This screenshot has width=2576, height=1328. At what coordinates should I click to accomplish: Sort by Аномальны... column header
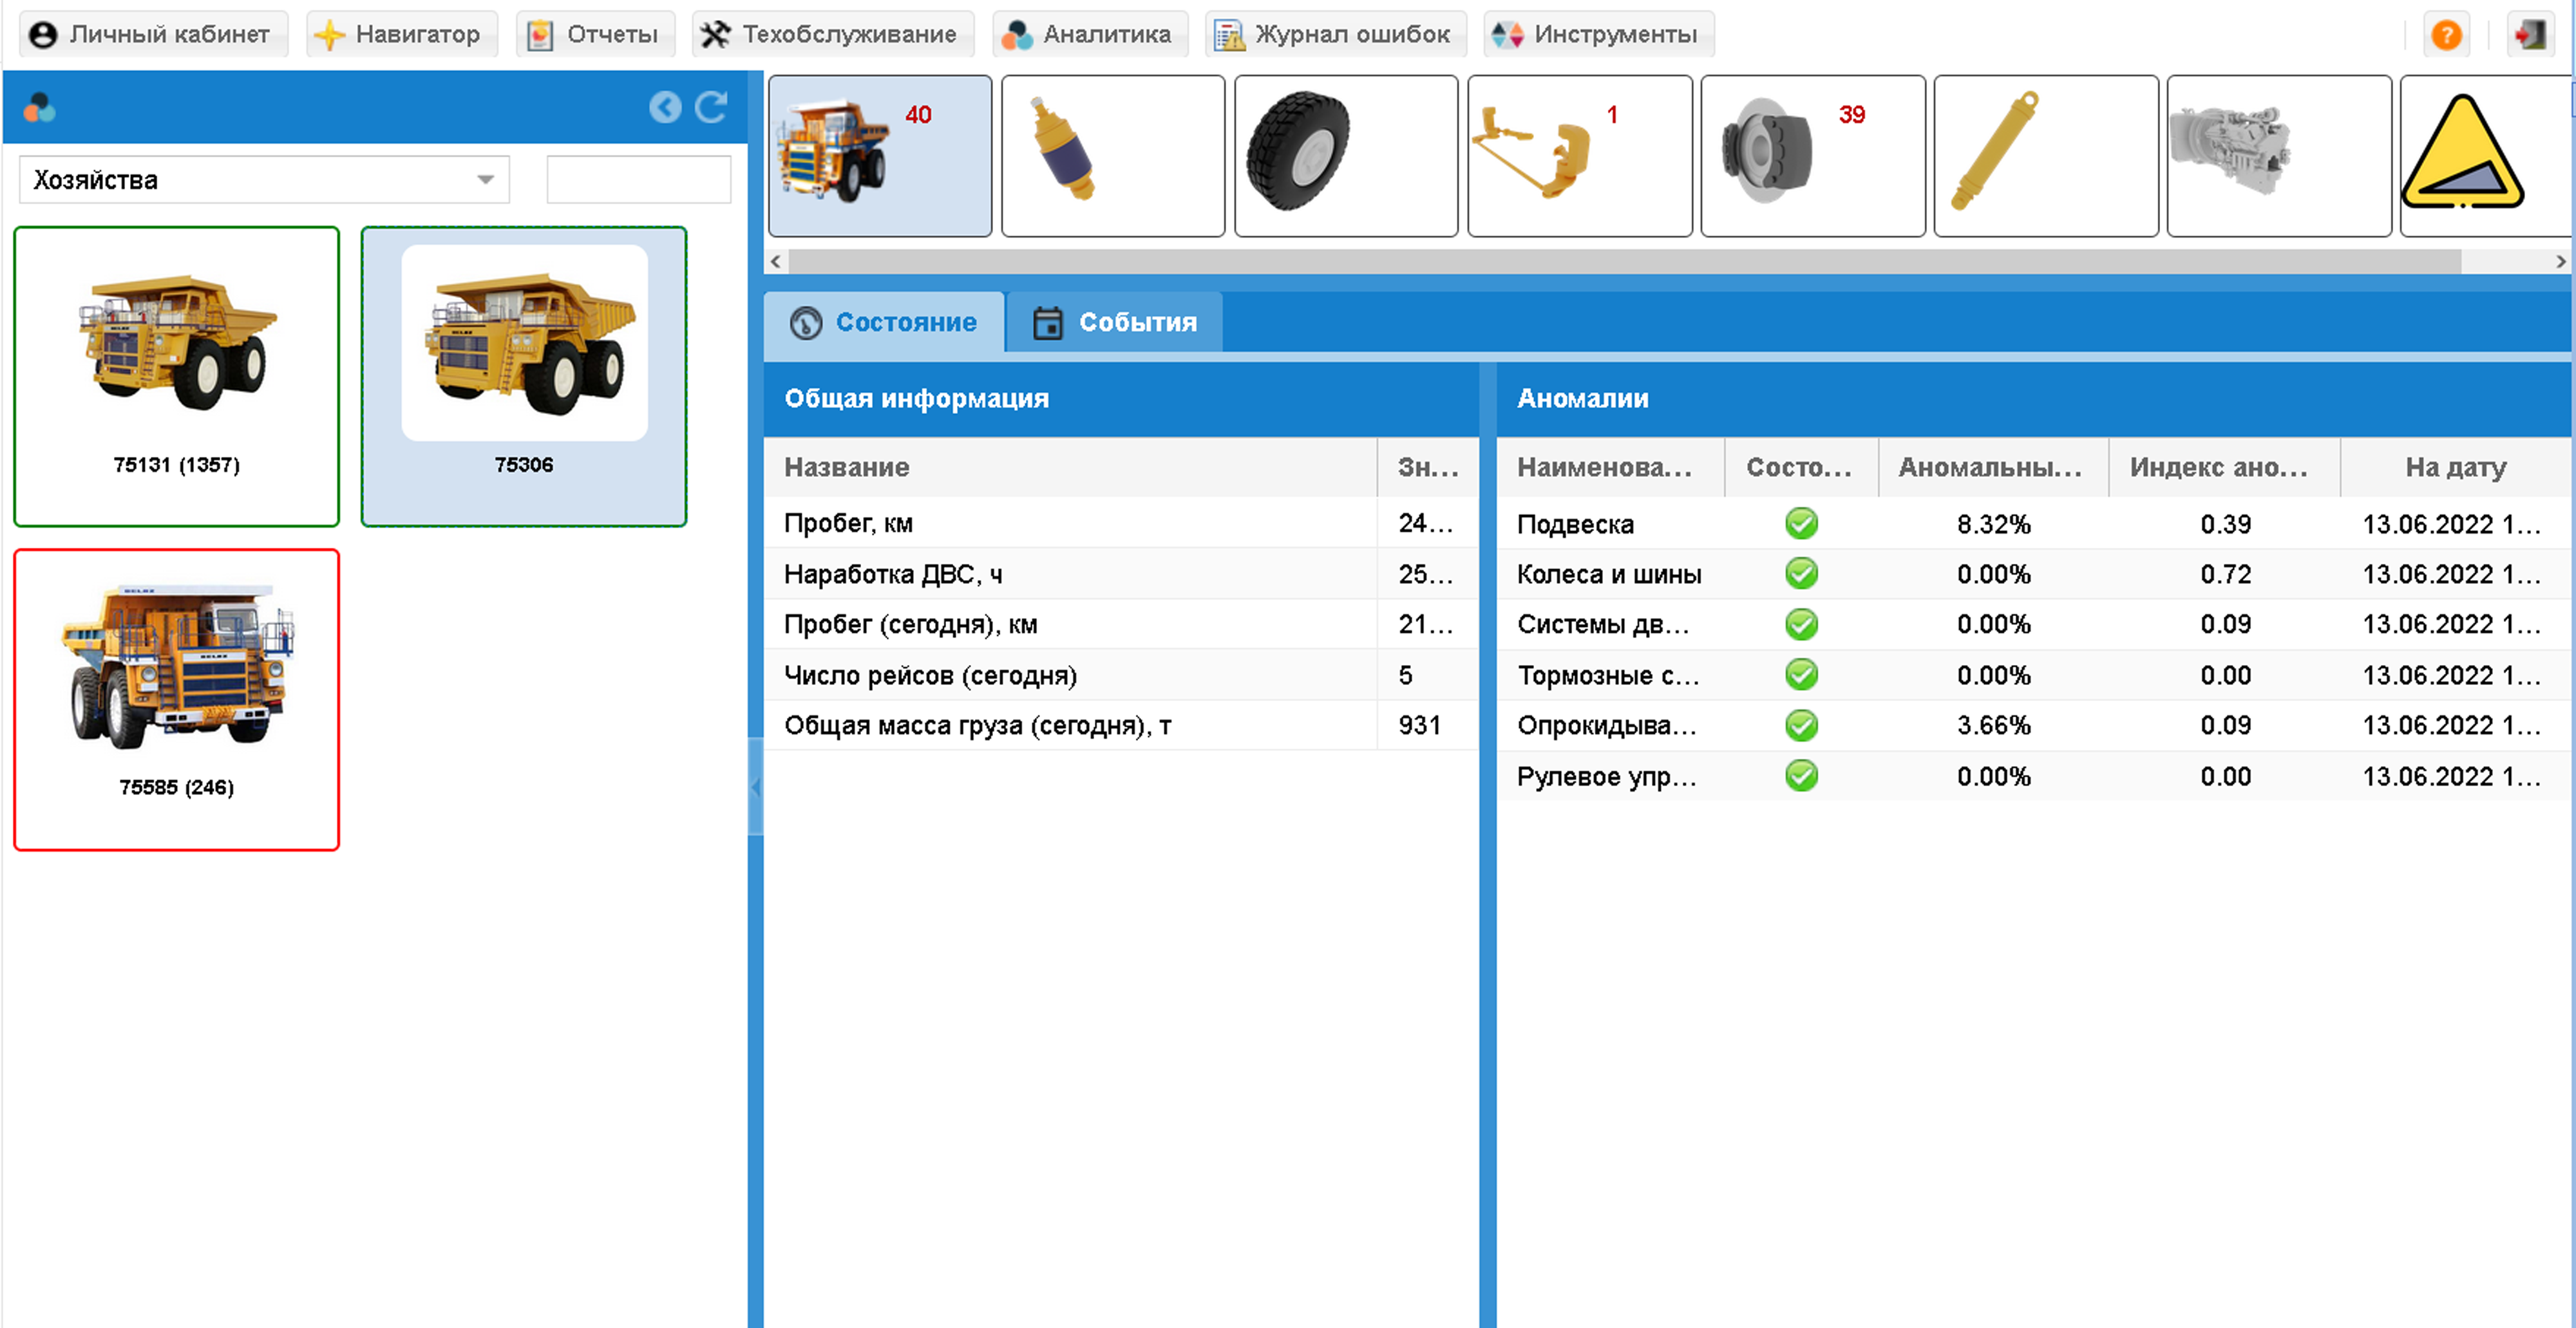click(1993, 467)
